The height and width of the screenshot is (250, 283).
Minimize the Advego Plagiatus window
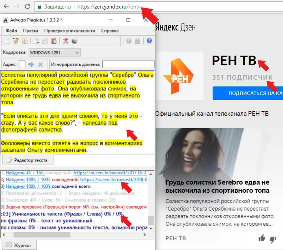[x=111, y=20]
